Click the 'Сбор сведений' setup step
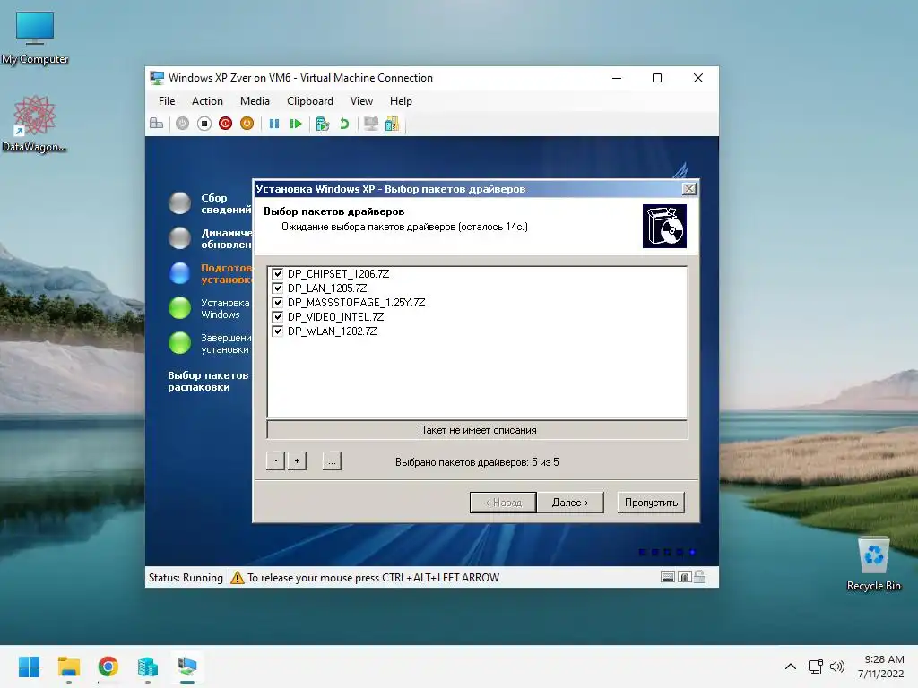 226,203
